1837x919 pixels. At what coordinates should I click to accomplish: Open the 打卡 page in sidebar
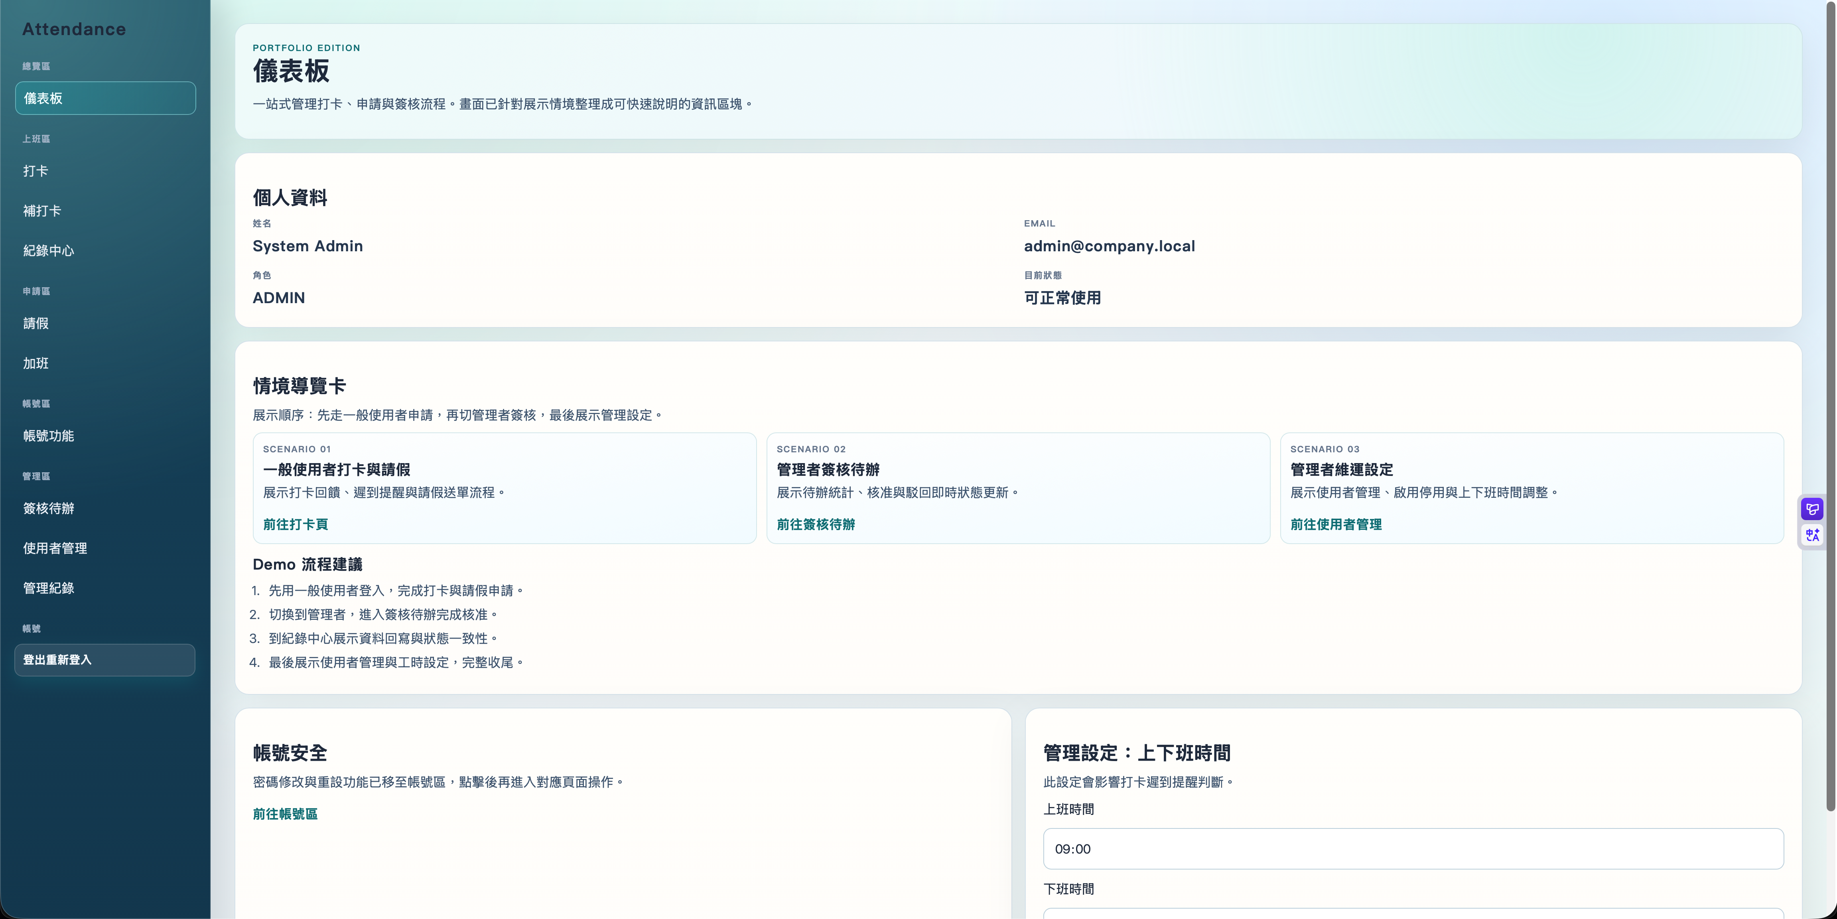pos(35,171)
